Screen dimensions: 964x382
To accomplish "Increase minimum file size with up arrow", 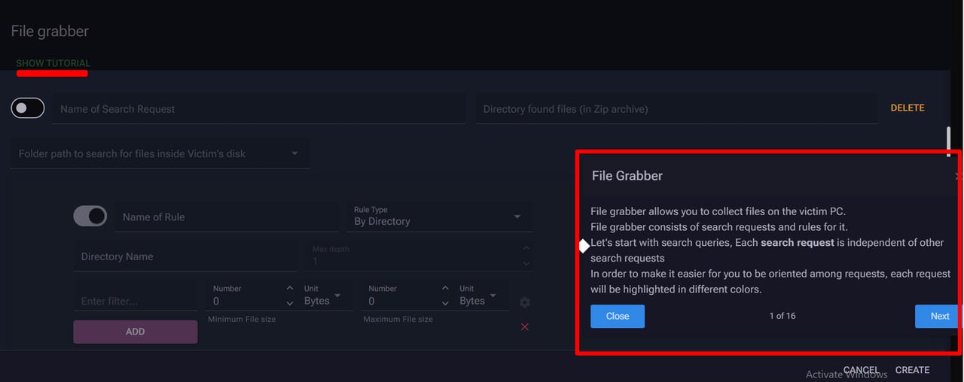I will pos(290,289).
